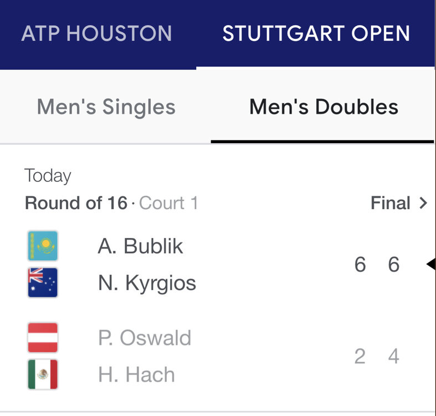
Task: Open the Men's Singles tab
Action: tap(106, 106)
